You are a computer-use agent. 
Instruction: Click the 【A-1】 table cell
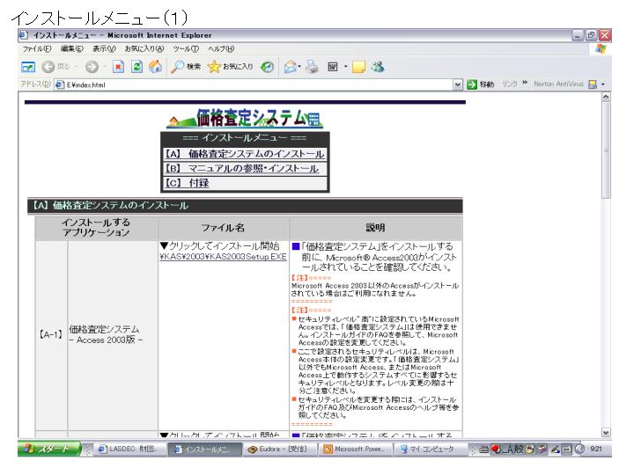(x=51, y=335)
